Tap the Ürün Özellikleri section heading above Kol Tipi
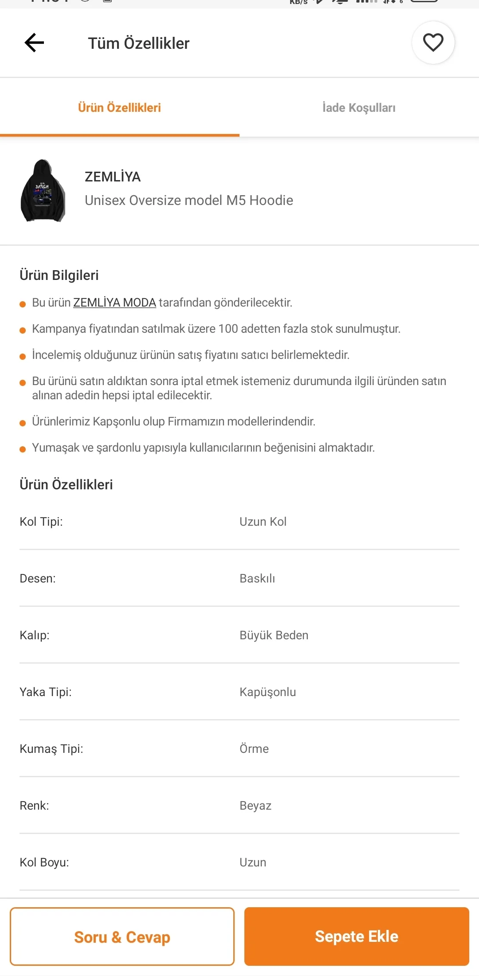 [66, 484]
